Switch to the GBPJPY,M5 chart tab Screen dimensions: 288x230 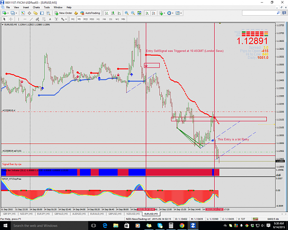[9, 214]
